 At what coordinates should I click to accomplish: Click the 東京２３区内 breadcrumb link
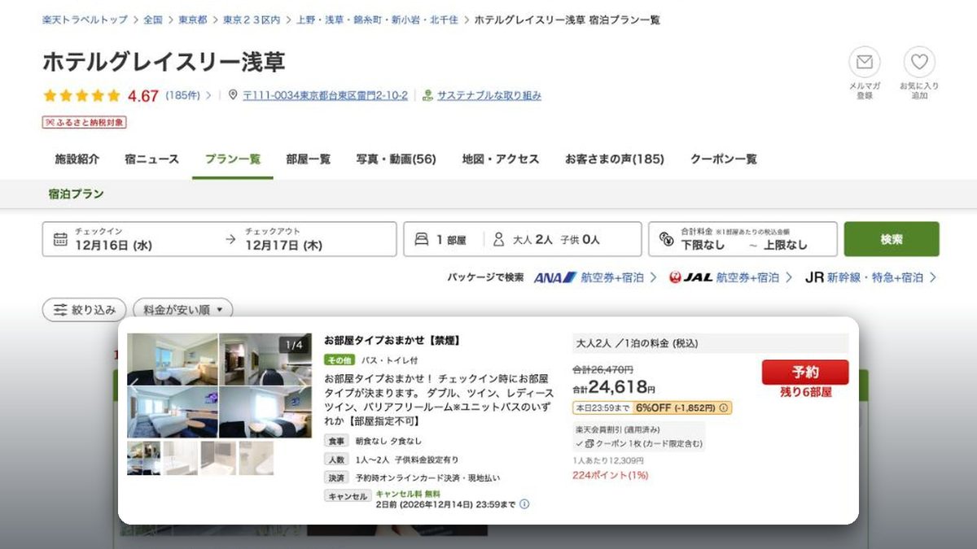point(252,20)
